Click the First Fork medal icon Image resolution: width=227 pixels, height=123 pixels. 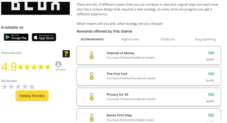pos(92,76)
